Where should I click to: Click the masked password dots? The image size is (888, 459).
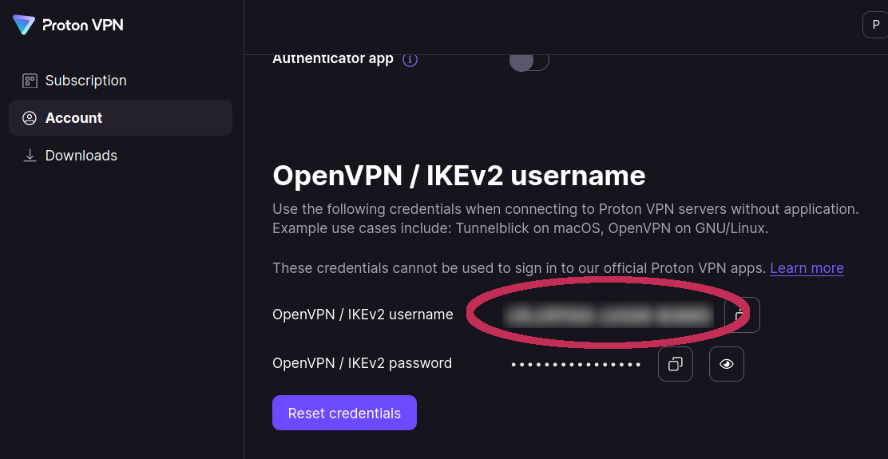[576, 365]
